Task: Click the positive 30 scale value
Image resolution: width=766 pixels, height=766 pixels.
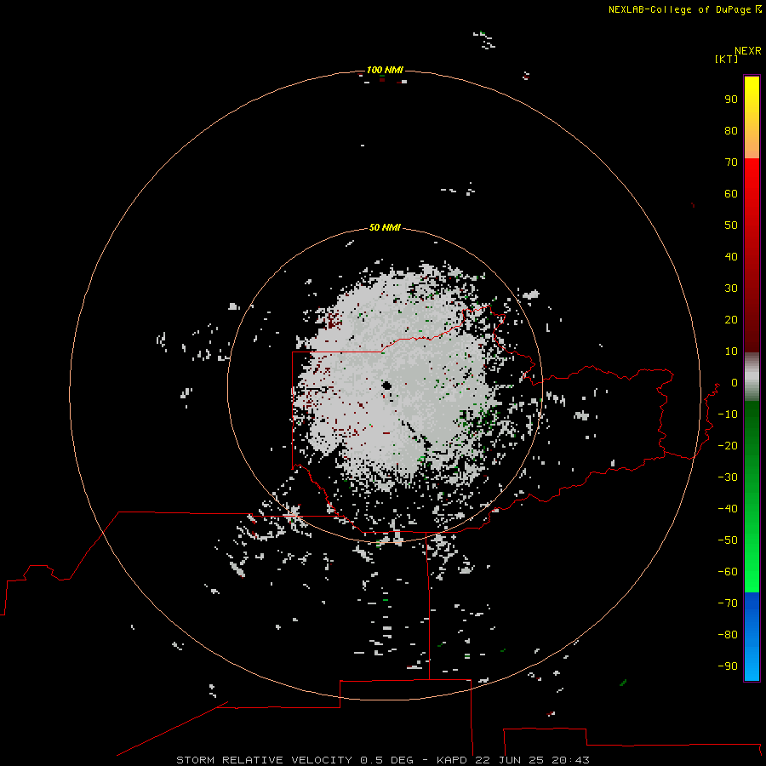Action: pyautogui.click(x=731, y=289)
